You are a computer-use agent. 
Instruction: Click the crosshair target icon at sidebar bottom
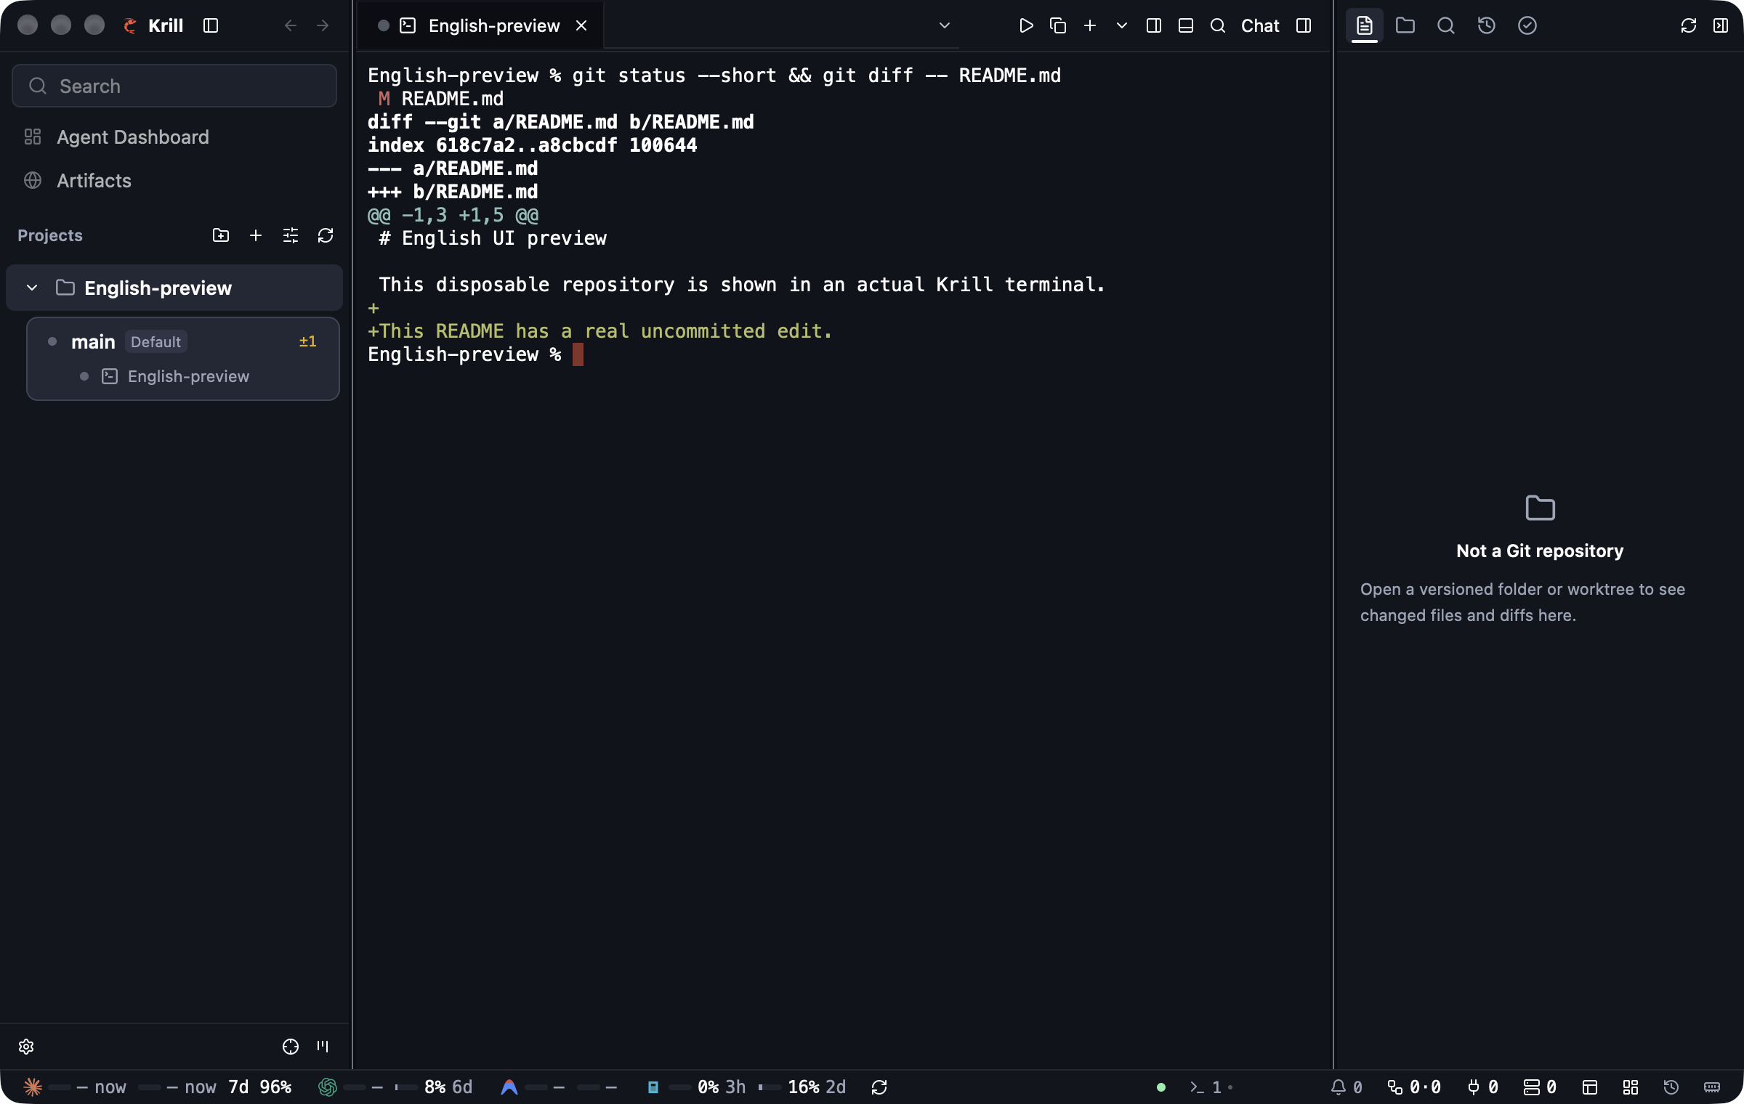pyautogui.click(x=291, y=1046)
